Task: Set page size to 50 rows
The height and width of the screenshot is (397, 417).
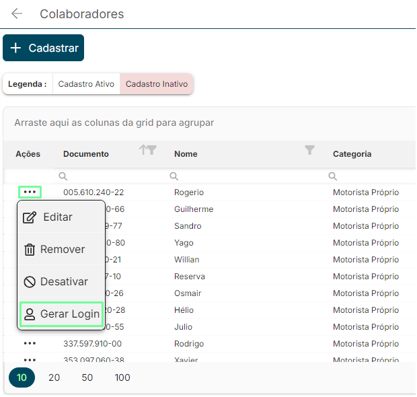Action: pos(87,377)
